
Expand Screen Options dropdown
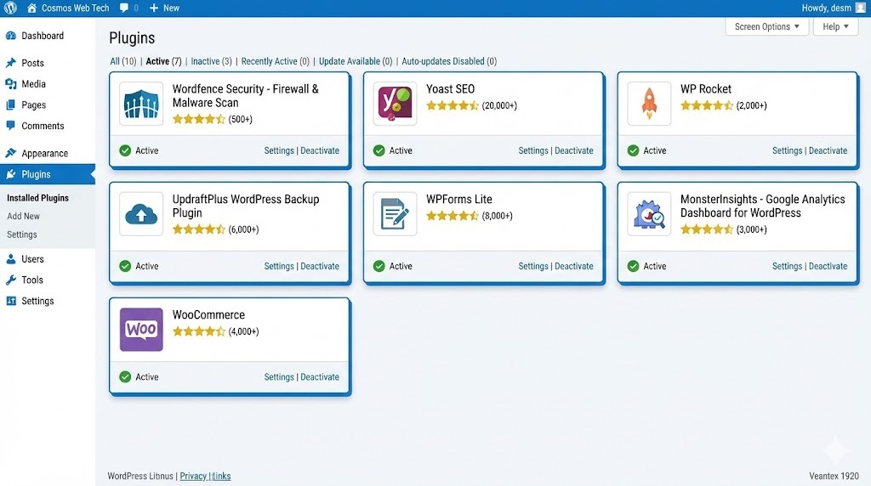click(766, 26)
